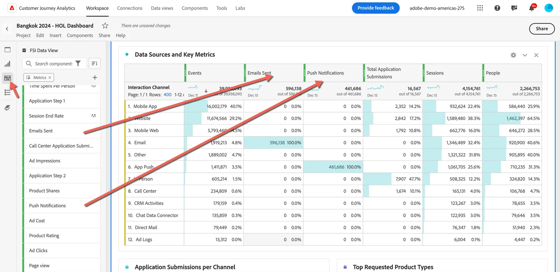
Task: Click the Share button at top right
Action: 542,29
